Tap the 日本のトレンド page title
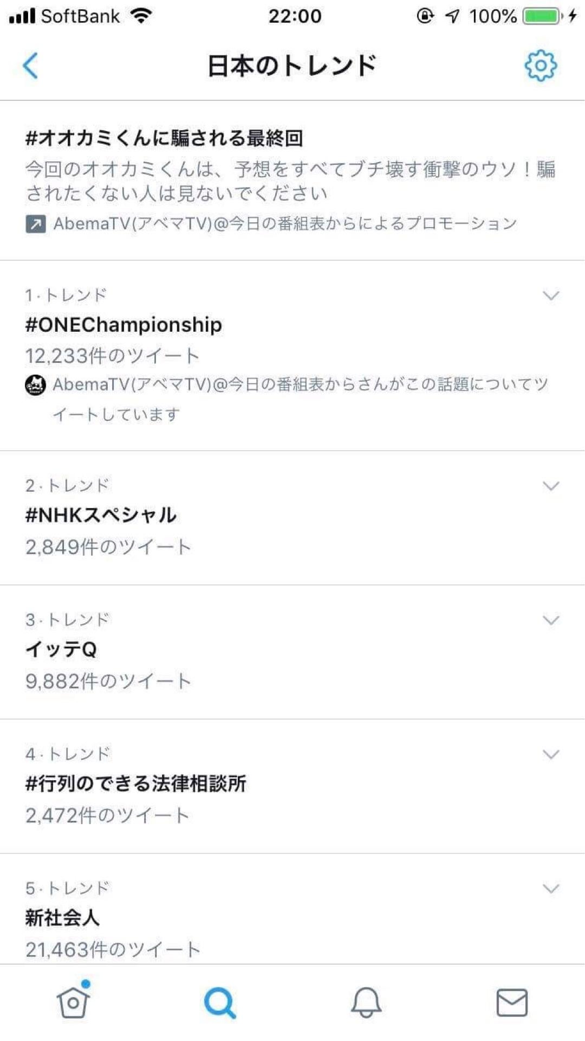Viewport: 585px width, 1041px height. (292, 66)
